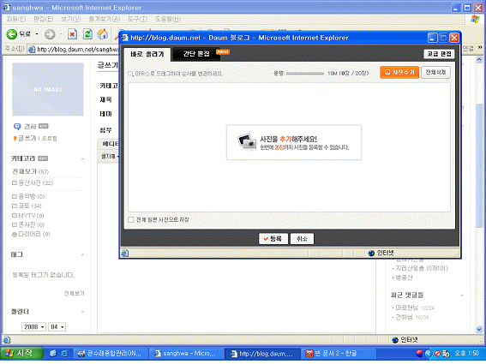Screen dimensions: 486x364
Task: Collapse the 카테고리 section arrow
Action: (x=82, y=159)
